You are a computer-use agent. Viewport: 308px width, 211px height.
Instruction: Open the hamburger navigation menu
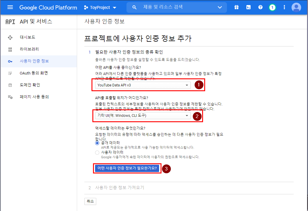coord(10,7)
